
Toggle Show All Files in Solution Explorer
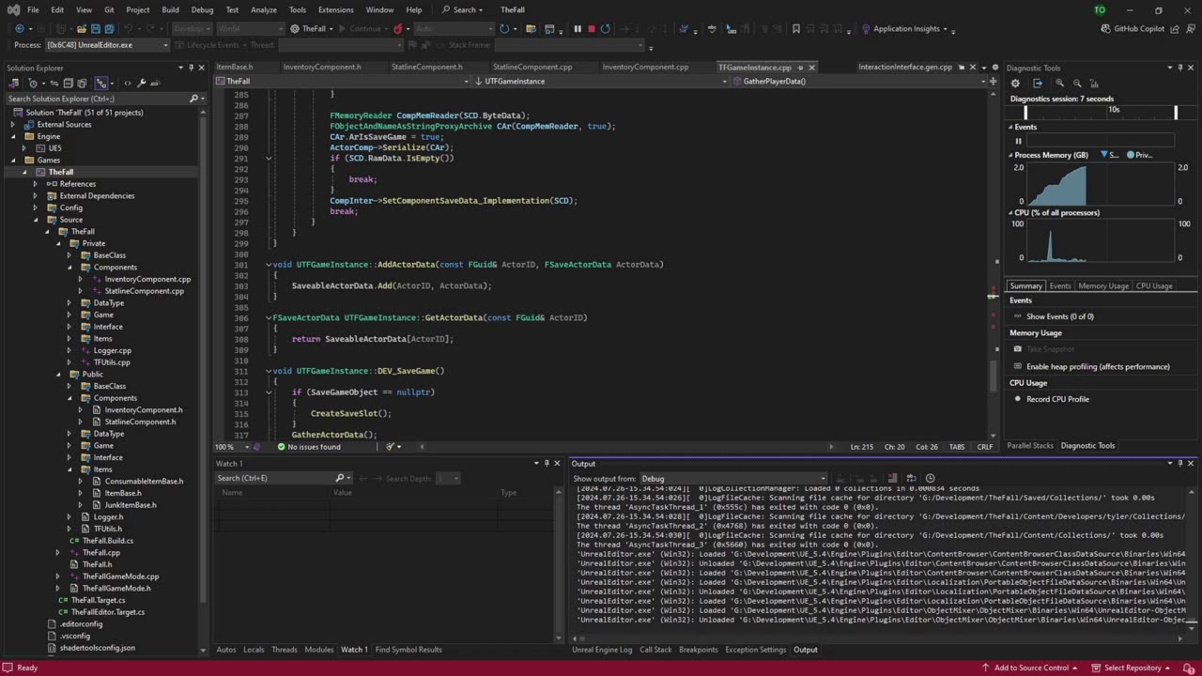(x=81, y=83)
